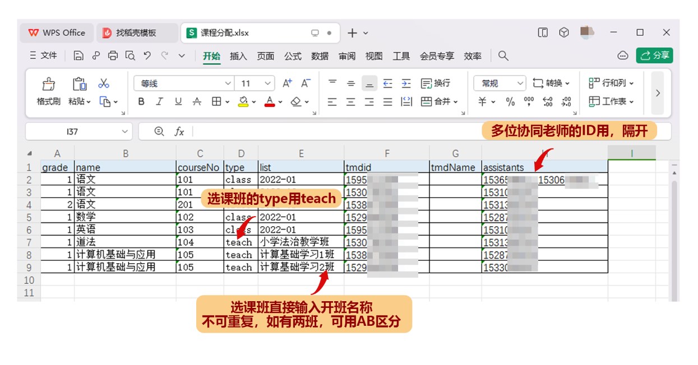Click the percent style icon
Screen dimensions: 698x365
510,101
